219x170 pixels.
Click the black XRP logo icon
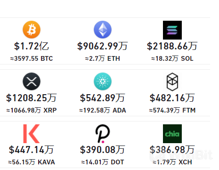[32, 81]
